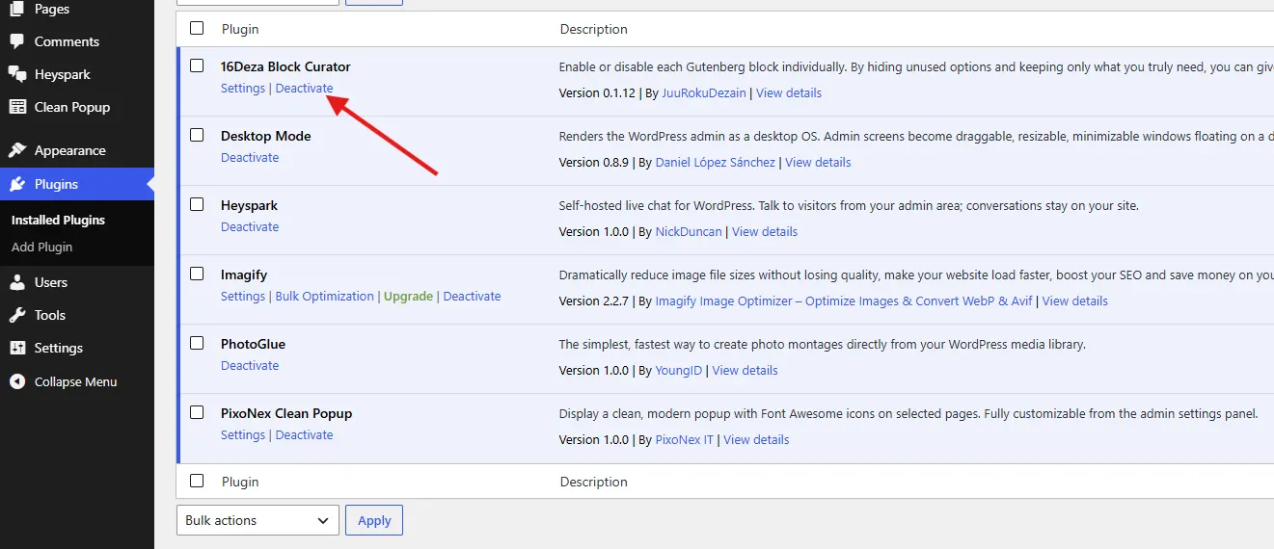The image size is (1274, 549).
Task: Click the Pages menu icon
Action: pos(16,9)
